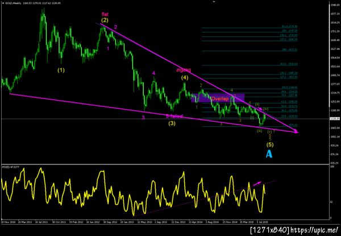Click the 13 Apr 2014 date label
The image size is (341, 236).
(196, 222)
